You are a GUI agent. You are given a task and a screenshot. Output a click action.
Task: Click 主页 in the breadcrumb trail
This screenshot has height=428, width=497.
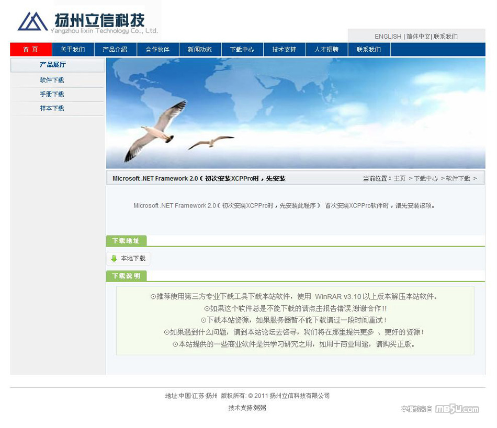click(x=400, y=179)
